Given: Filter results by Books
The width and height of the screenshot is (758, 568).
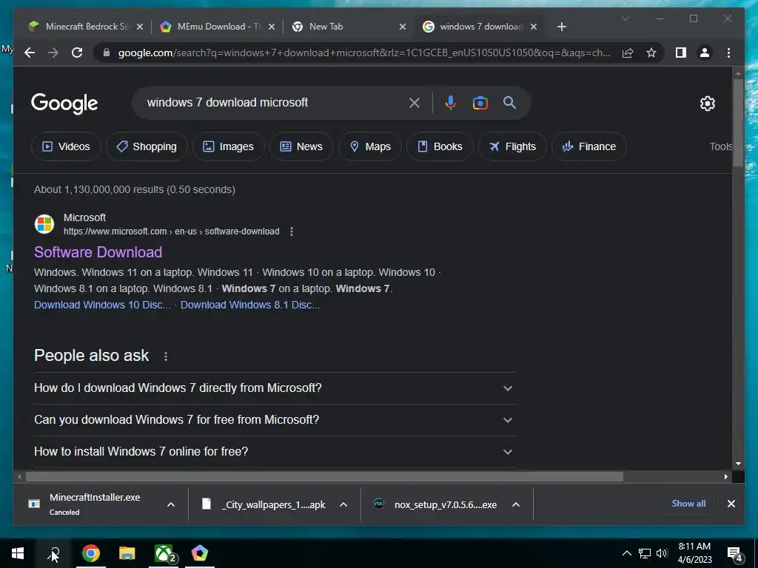Looking at the screenshot, I should (440, 146).
